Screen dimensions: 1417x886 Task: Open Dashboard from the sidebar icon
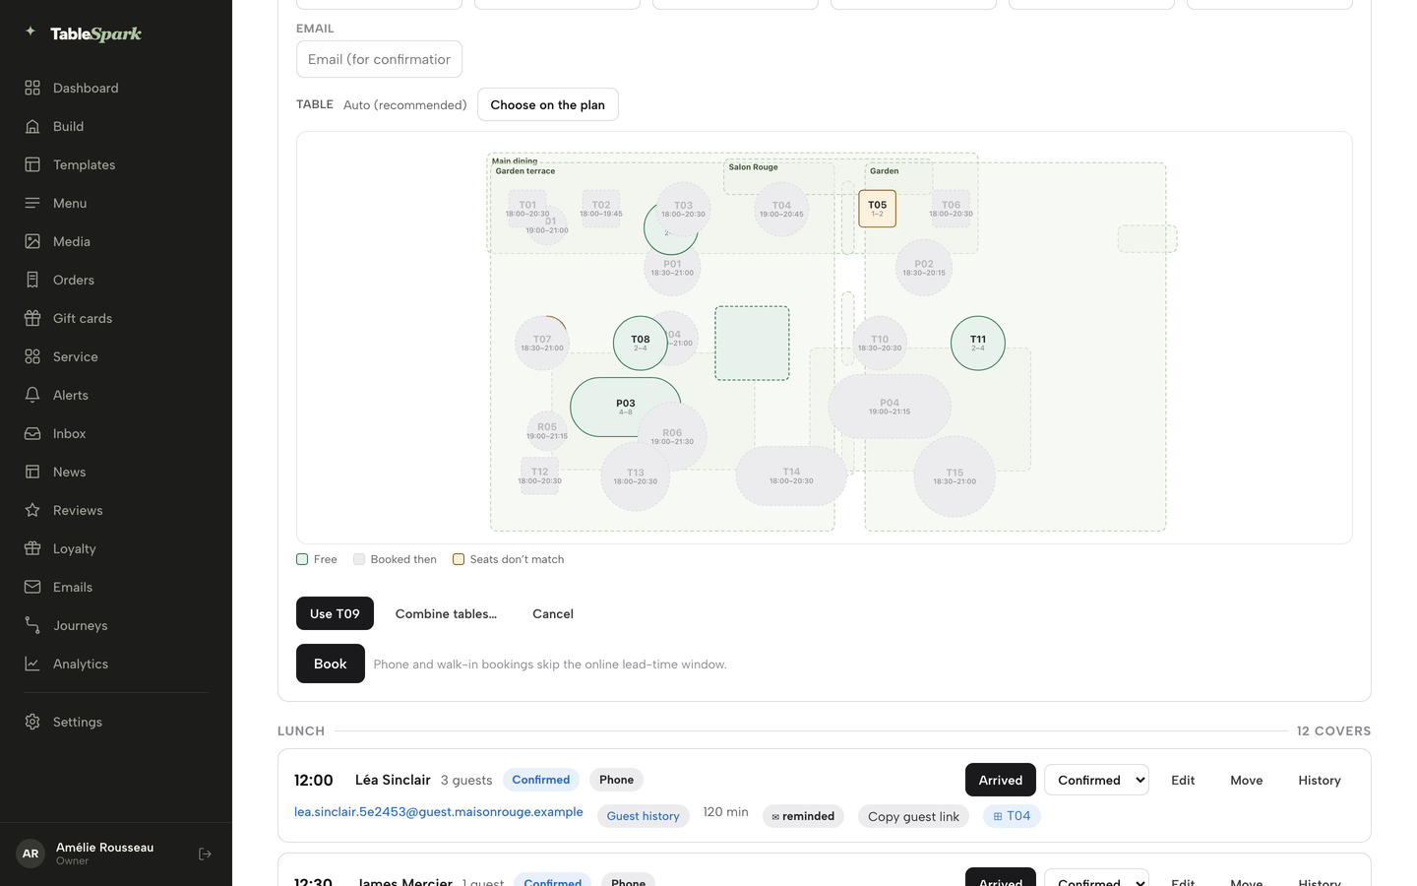point(32,88)
